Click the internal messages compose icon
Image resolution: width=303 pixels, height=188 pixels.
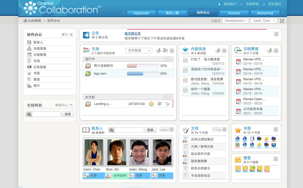click(218, 50)
